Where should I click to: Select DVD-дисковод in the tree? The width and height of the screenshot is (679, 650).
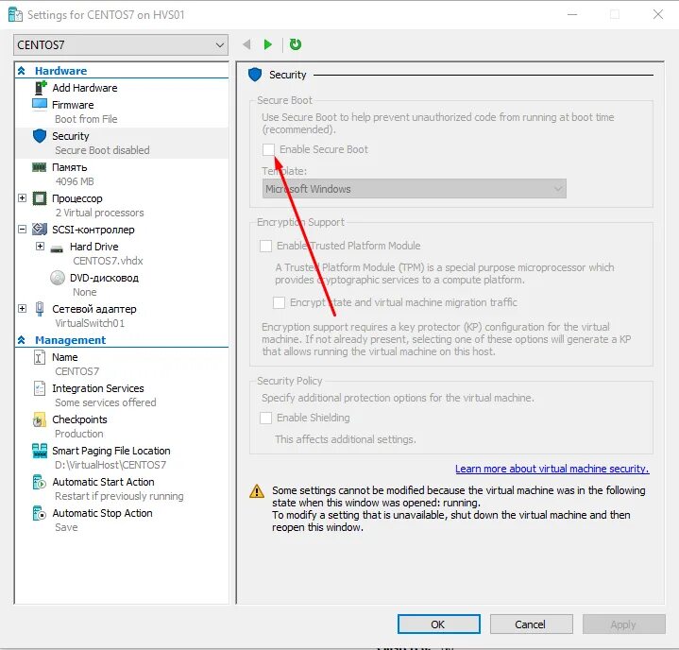point(105,278)
